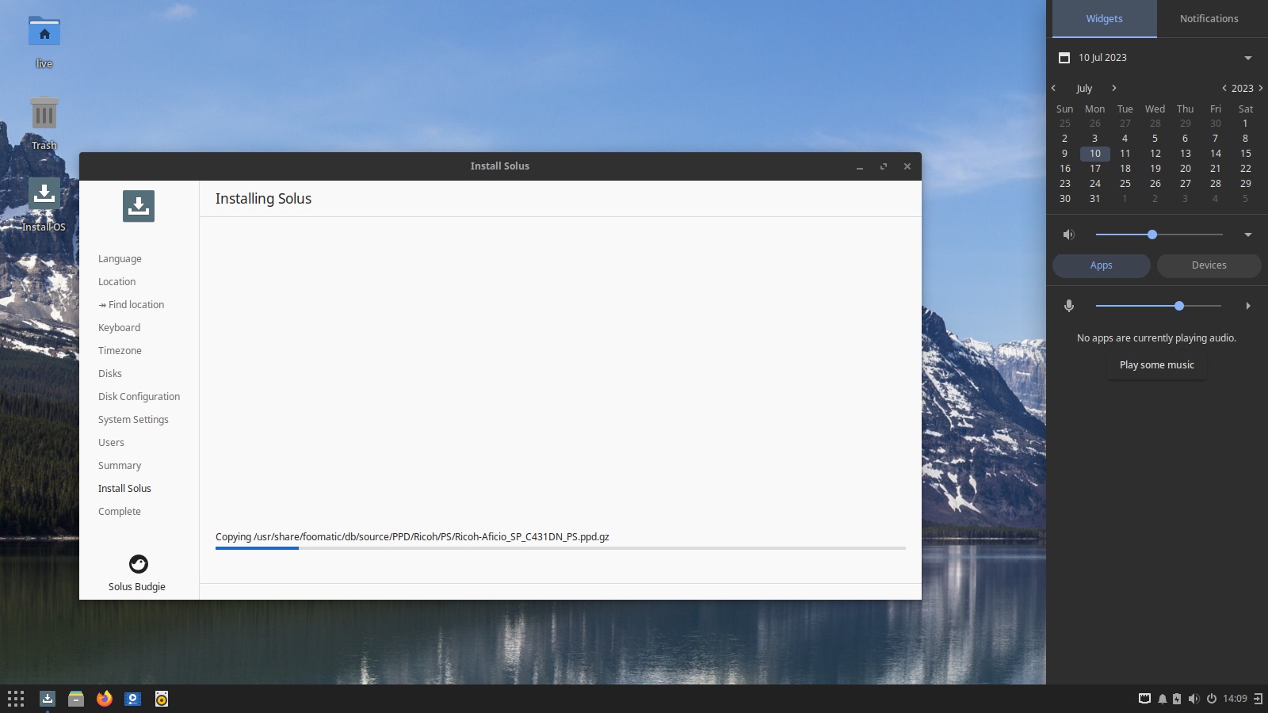Adjust the microphone input slider
This screenshot has width=1268, height=713.
pos(1159,306)
